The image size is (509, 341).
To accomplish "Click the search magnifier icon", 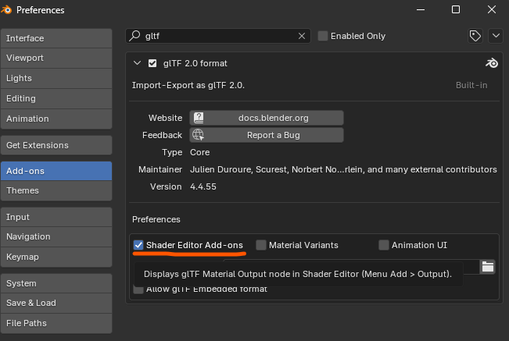I will click(134, 36).
